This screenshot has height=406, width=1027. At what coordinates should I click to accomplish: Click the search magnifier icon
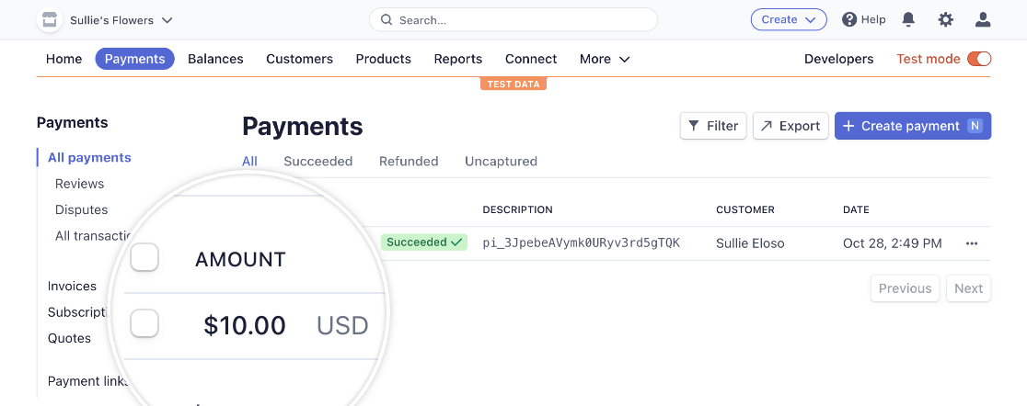387,19
